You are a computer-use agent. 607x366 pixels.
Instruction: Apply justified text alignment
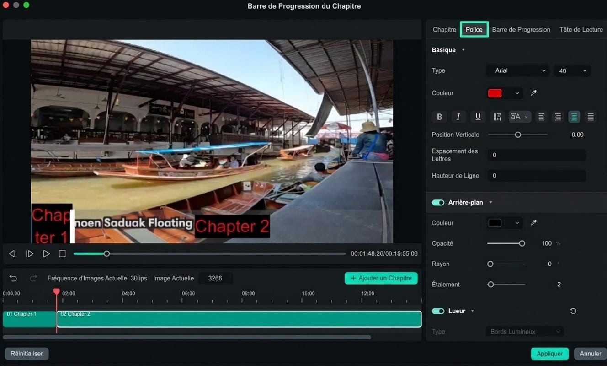click(591, 117)
